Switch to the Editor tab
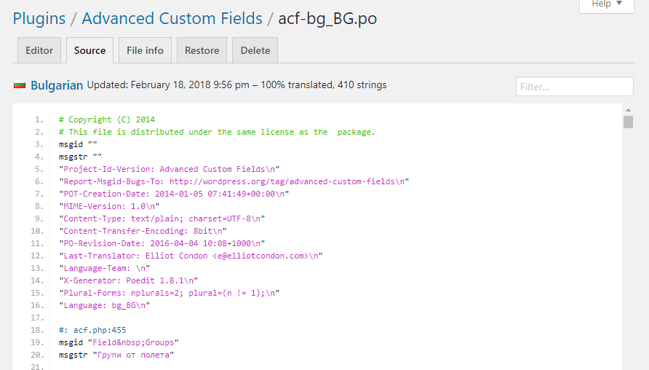This screenshot has height=370, width=649. coord(39,50)
